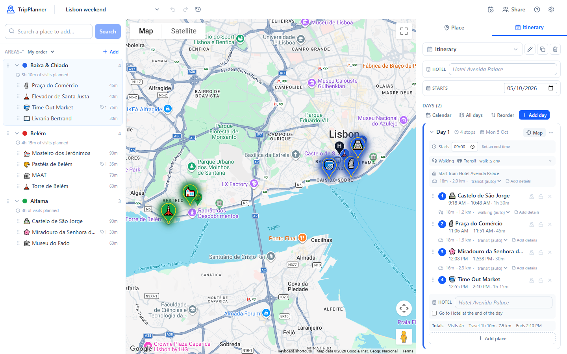The width and height of the screenshot is (567, 354).
Task: Click the Ponto Final restaurant marker
Action: 302,238
